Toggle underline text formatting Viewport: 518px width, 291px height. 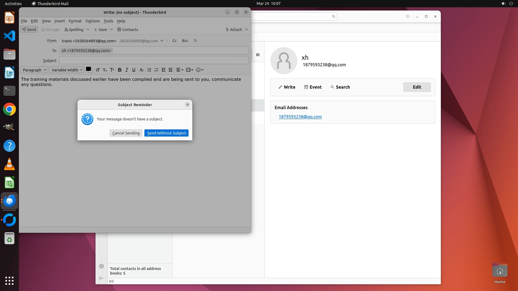click(134, 70)
